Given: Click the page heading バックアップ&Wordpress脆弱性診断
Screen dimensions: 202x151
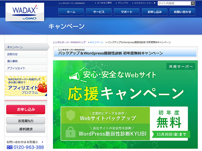Looking at the screenshot, I should coord(110,53).
